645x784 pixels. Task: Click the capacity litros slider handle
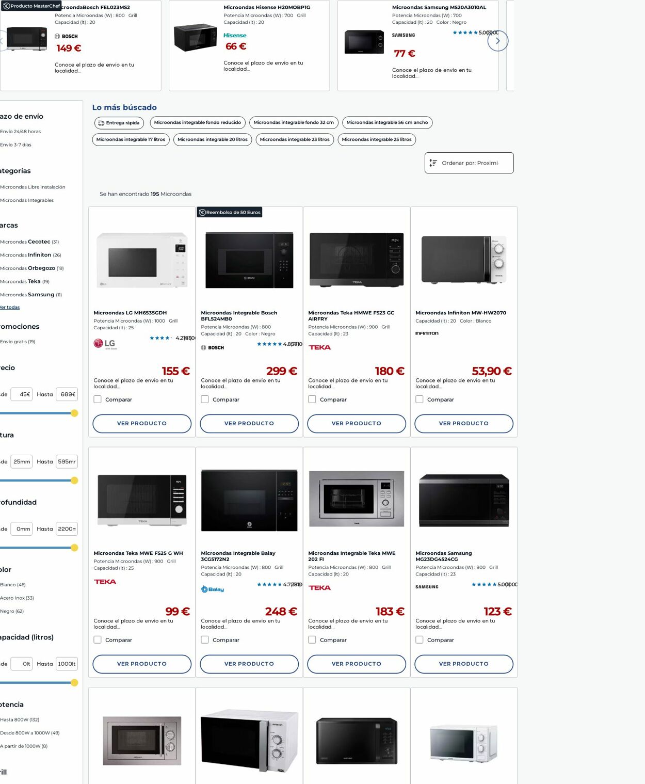tap(74, 683)
